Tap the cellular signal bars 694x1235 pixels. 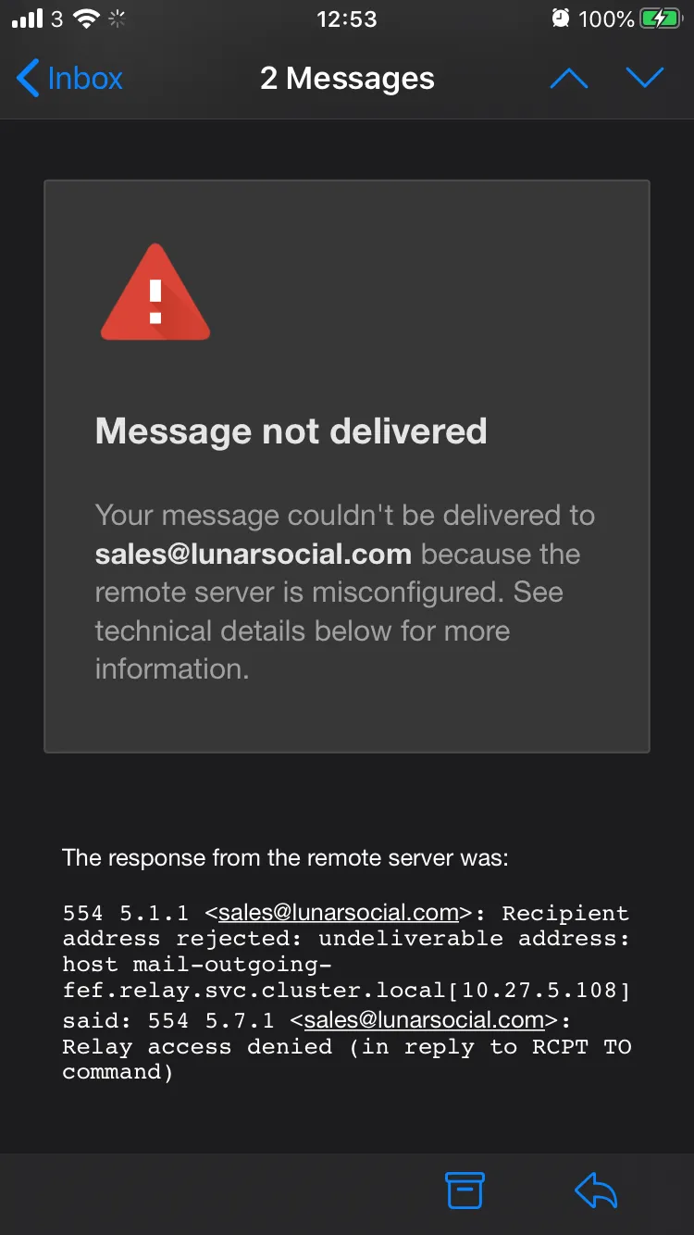[x=28, y=19]
